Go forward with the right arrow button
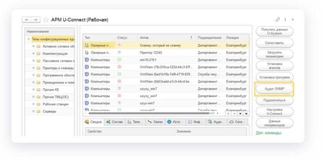 36,20
